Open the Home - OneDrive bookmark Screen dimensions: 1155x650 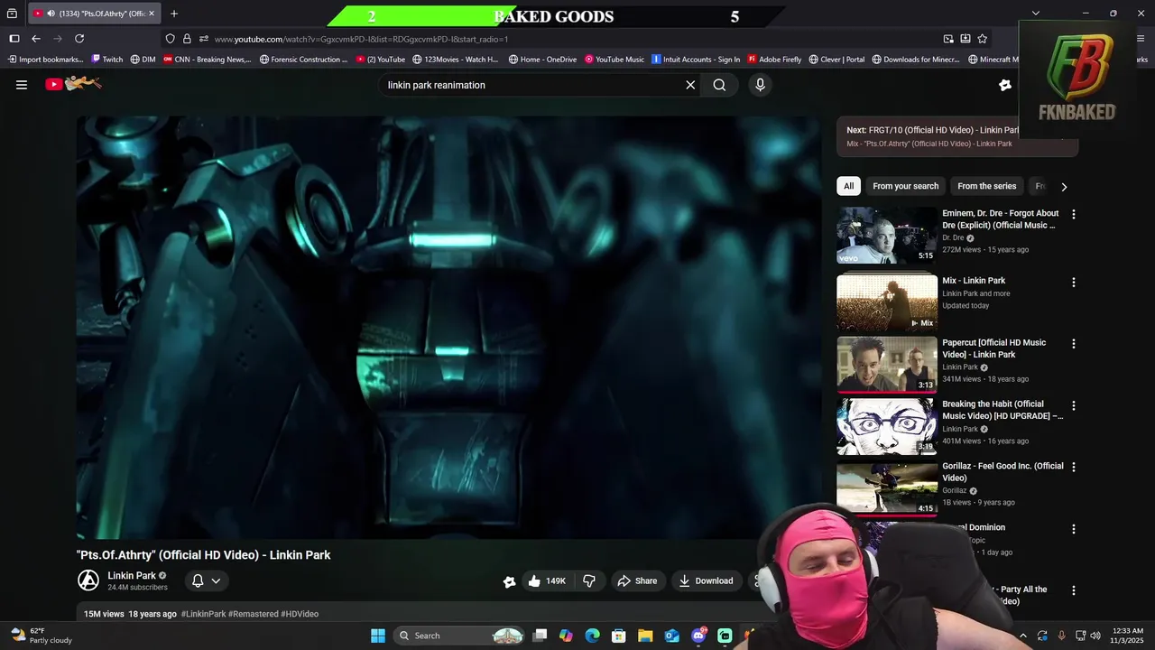click(542, 60)
